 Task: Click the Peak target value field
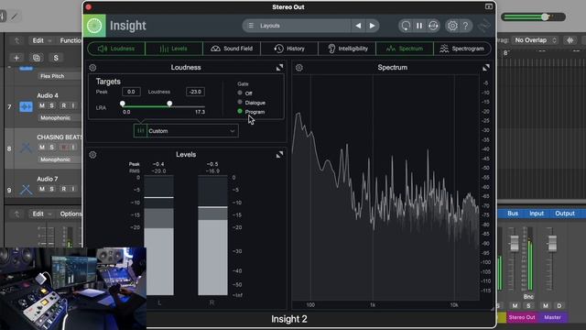pos(131,92)
